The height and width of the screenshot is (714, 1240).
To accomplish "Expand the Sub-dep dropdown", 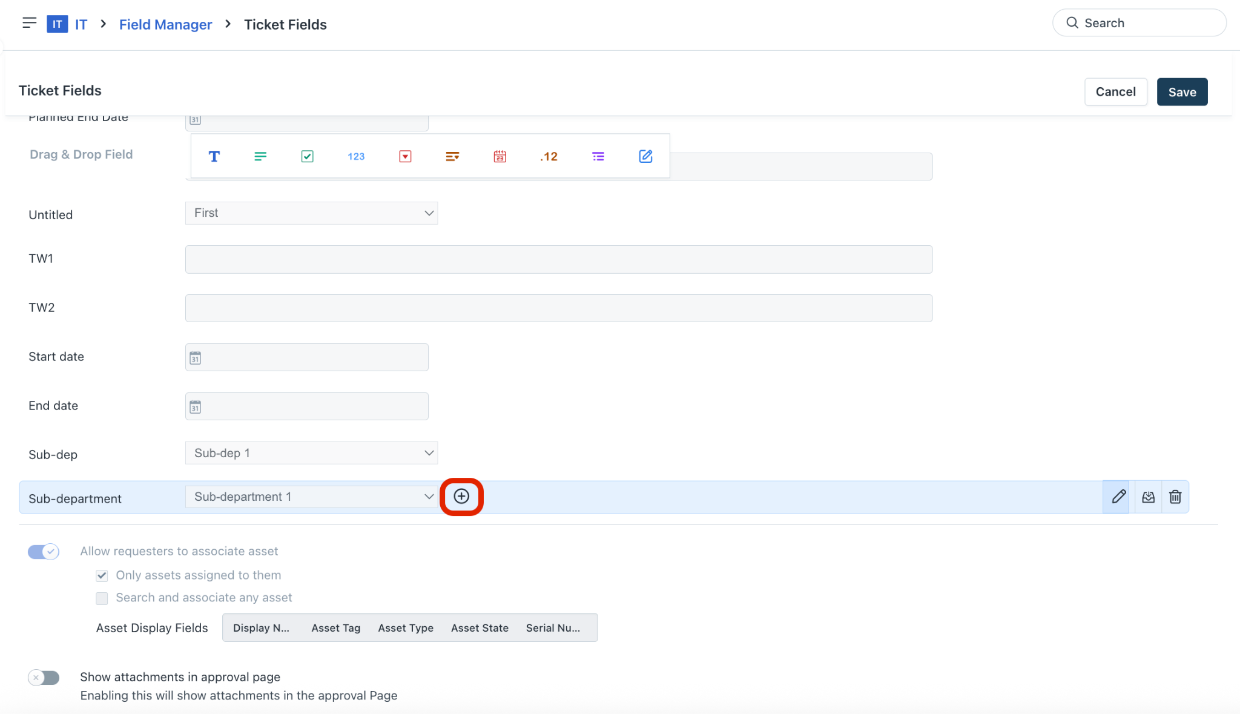I will point(311,453).
